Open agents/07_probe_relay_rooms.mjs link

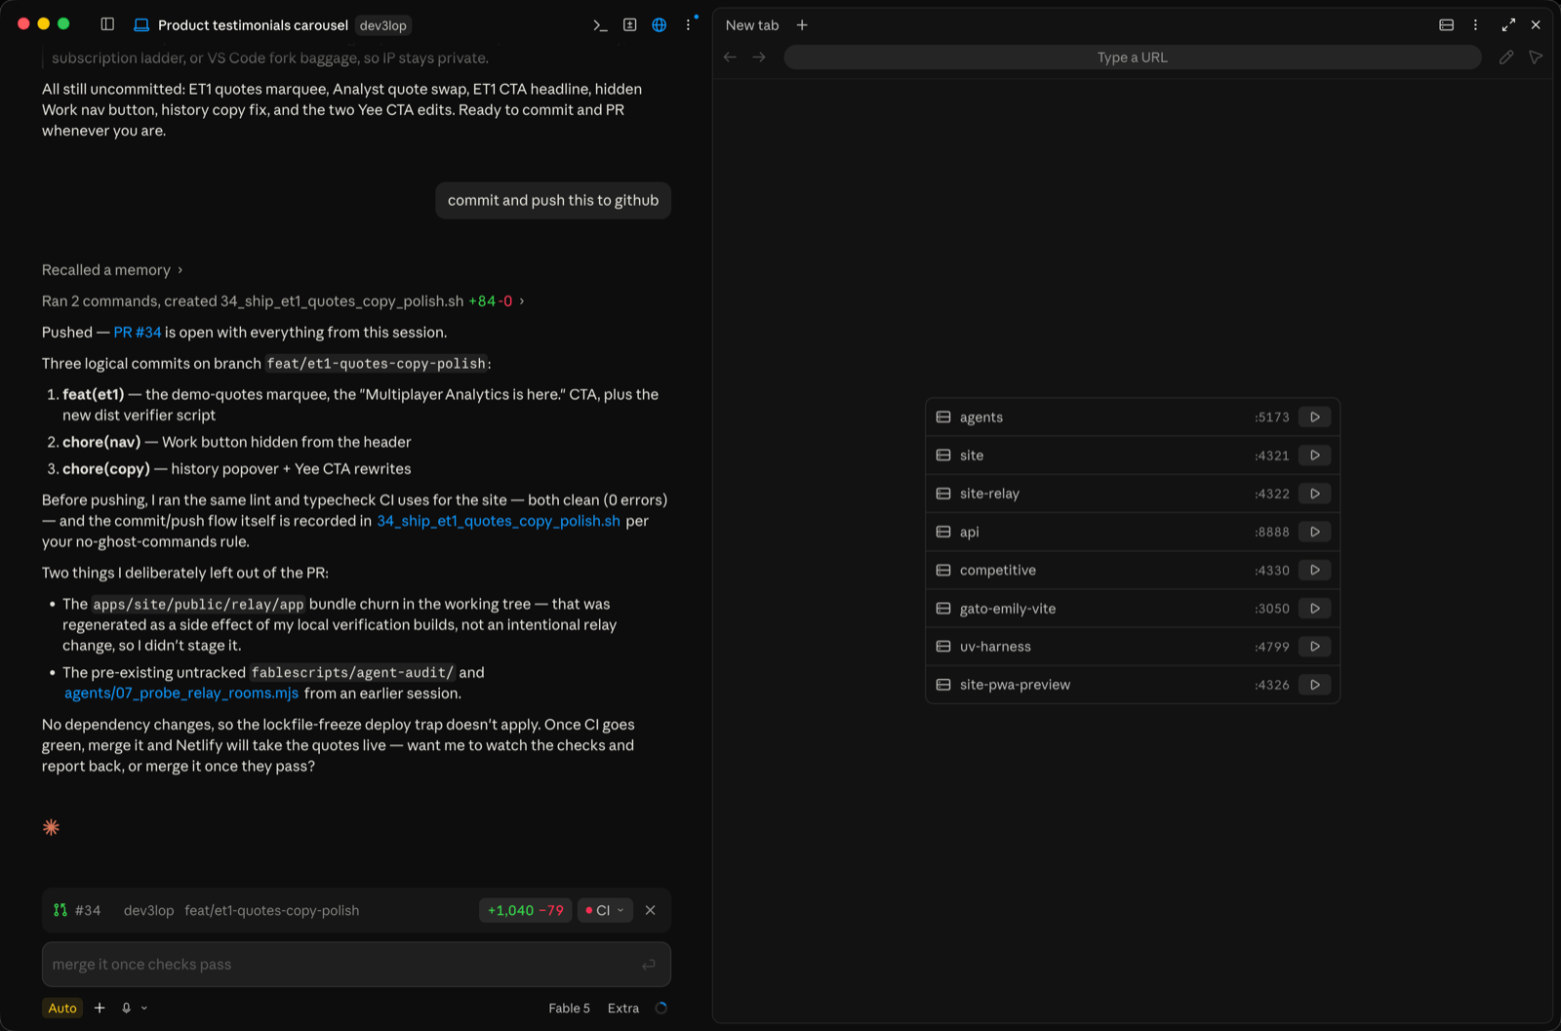click(x=181, y=694)
